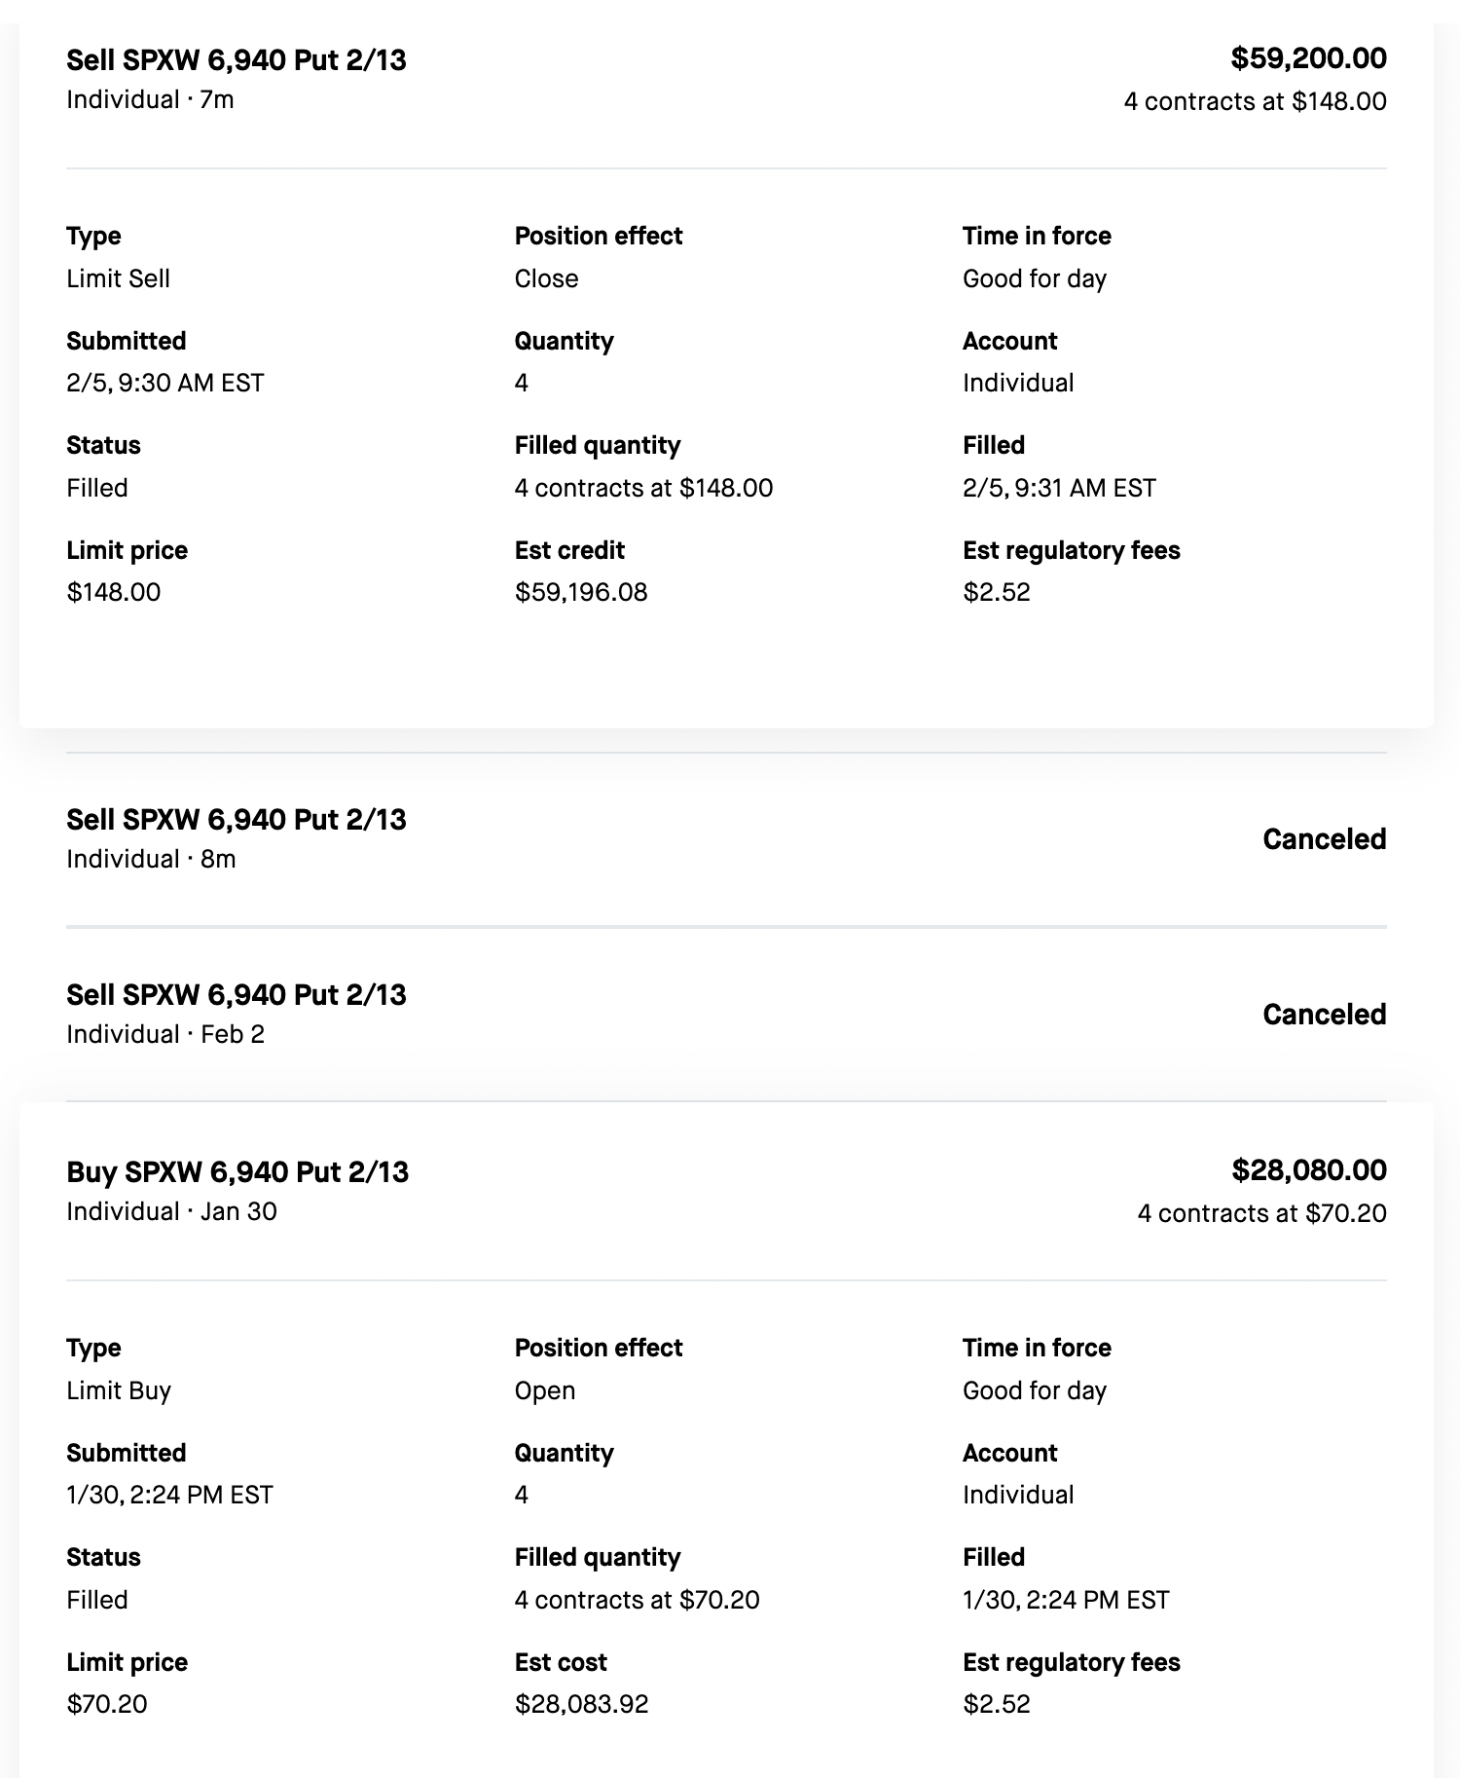Click the Filled time 2/5, 9:31 AM EST

tap(1059, 488)
